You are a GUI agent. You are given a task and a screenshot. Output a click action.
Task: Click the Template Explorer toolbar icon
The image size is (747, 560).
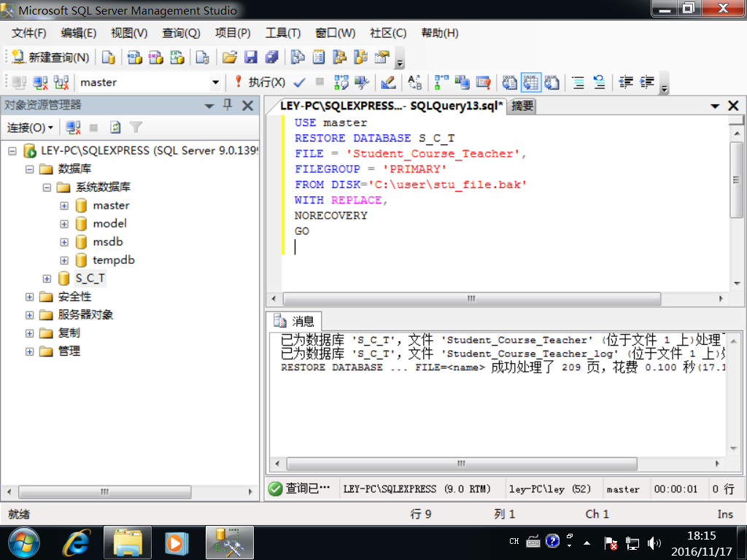360,58
